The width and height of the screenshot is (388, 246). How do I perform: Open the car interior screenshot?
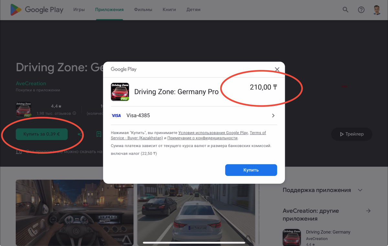[x=74, y=213]
